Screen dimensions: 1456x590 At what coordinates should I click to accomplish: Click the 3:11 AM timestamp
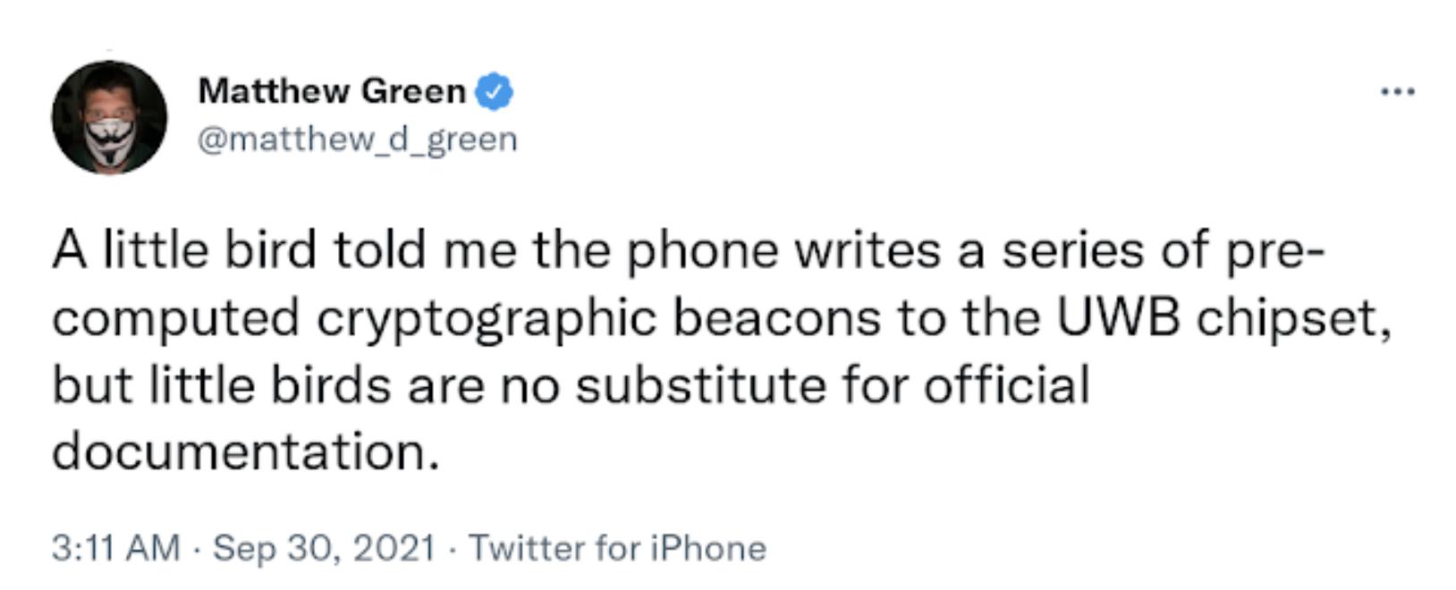(115, 548)
